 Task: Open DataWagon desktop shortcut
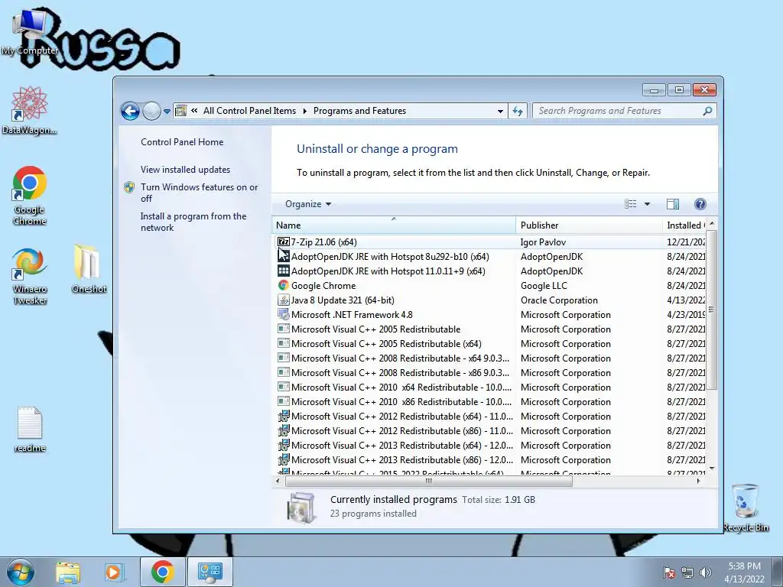[x=29, y=111]
